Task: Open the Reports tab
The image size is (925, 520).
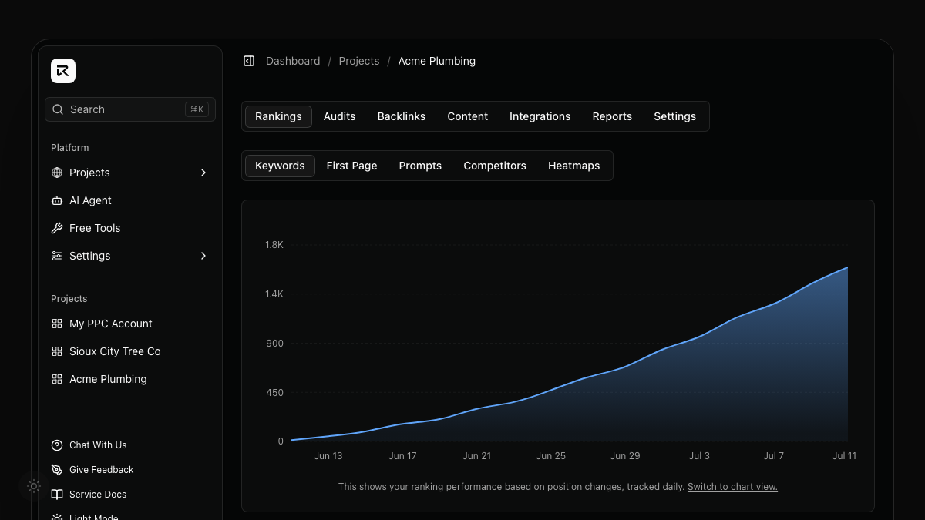Action: (612, 116)
